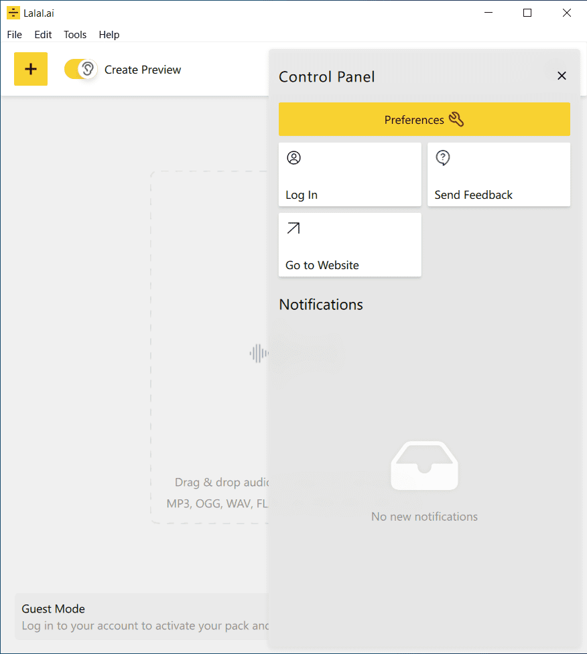Click the Guest Mode heading
The width and height of the screenshot is (587, 654).
54,609
